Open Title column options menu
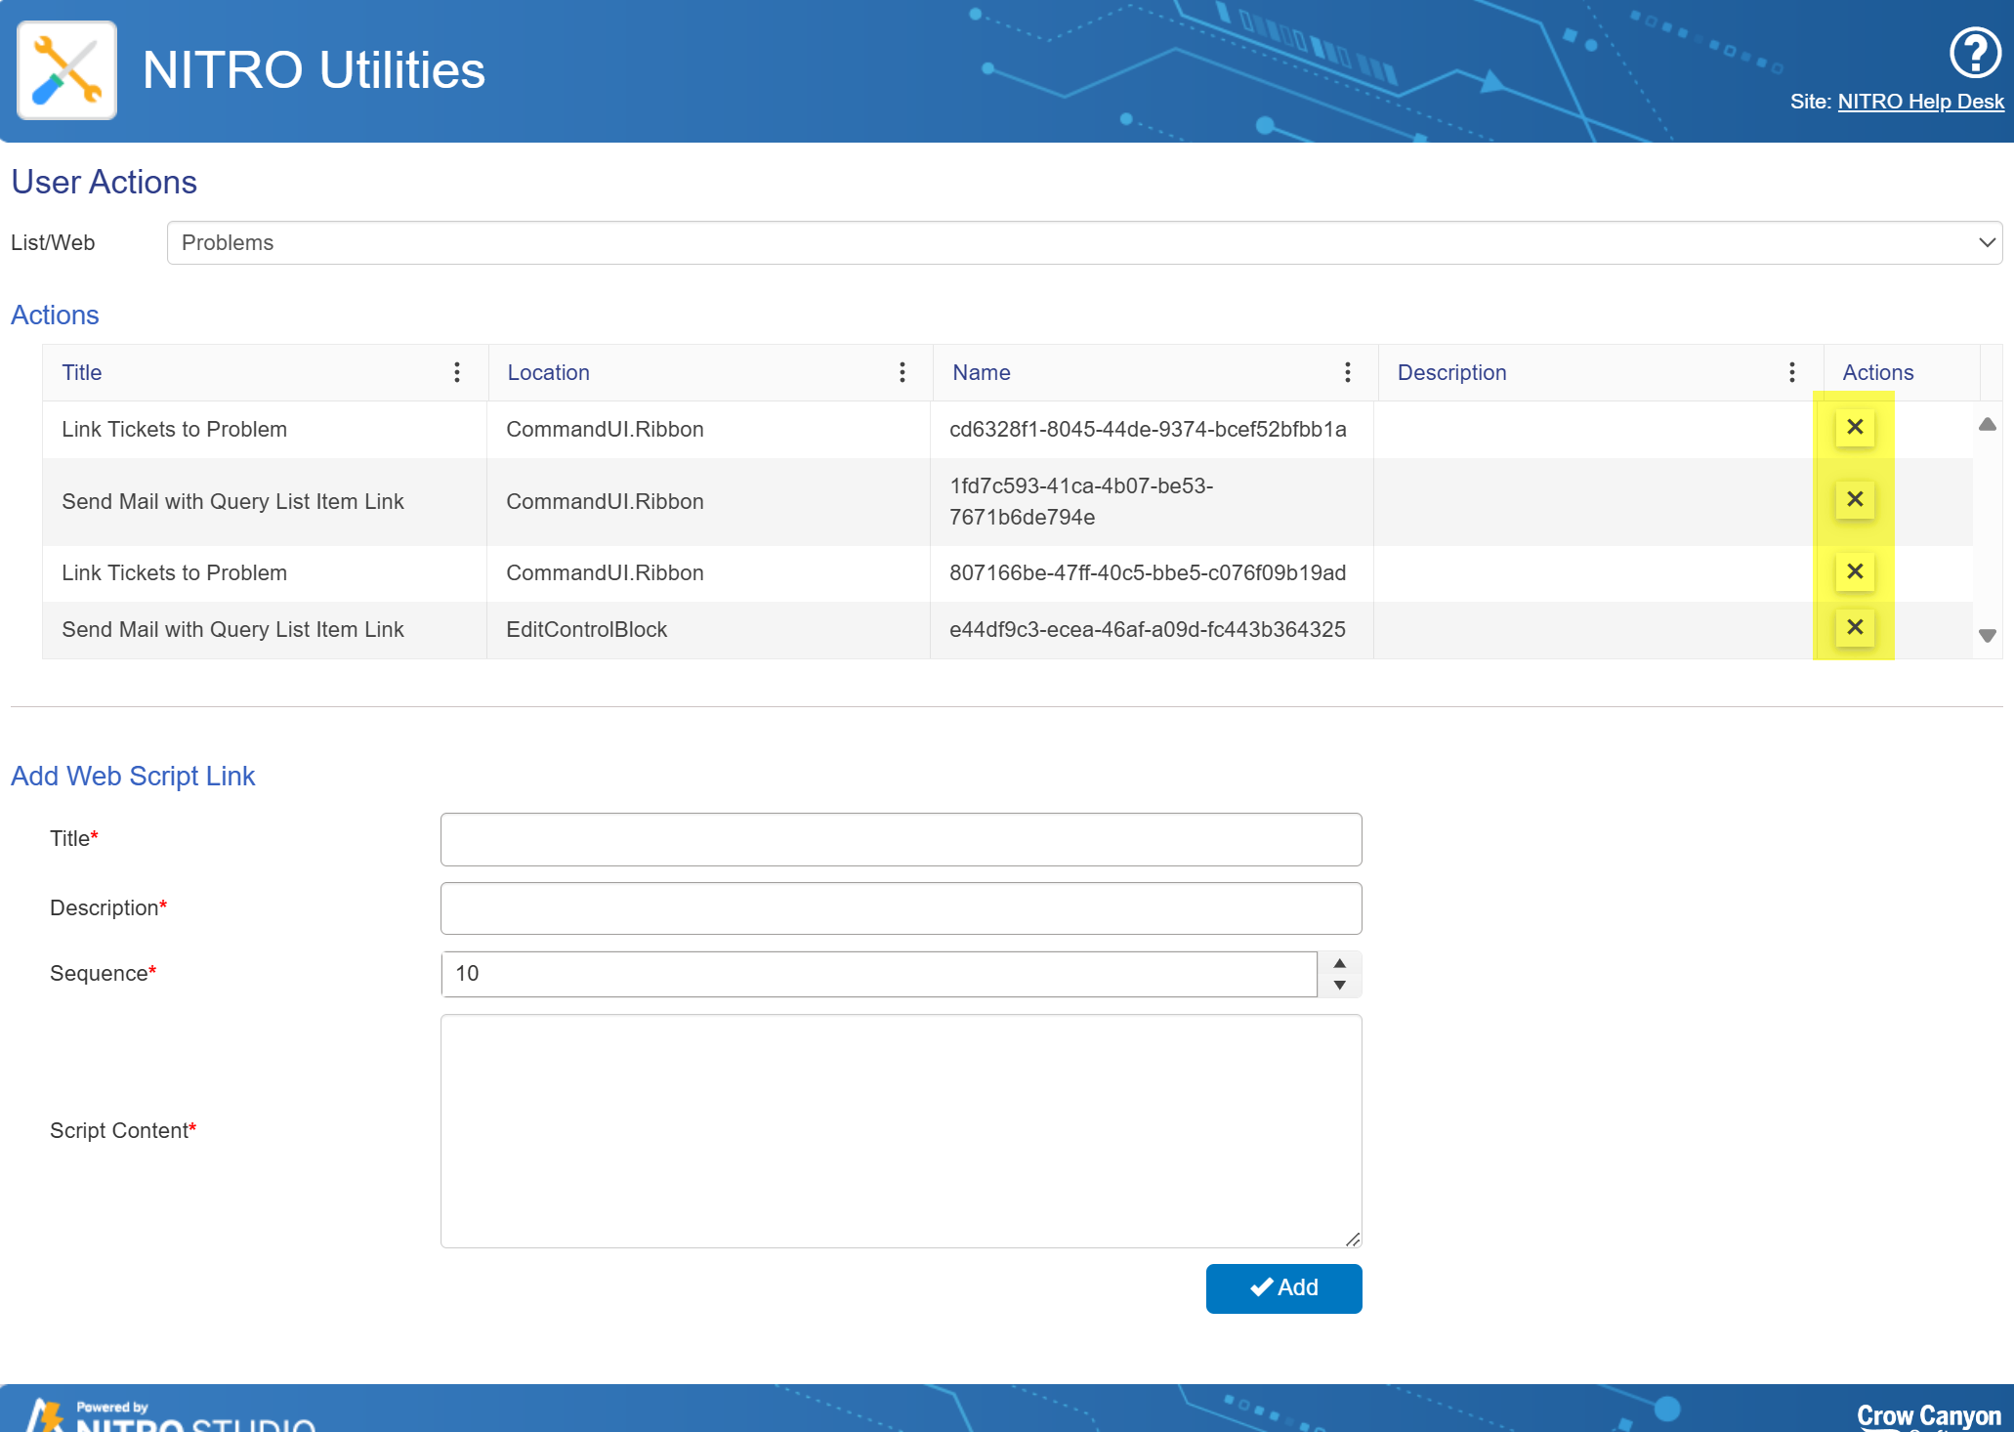The height and width of the screenshot is (1432, 2014). (x=457, y=372)
